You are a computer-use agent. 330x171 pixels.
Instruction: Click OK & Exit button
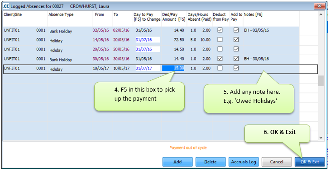[310, 162]
